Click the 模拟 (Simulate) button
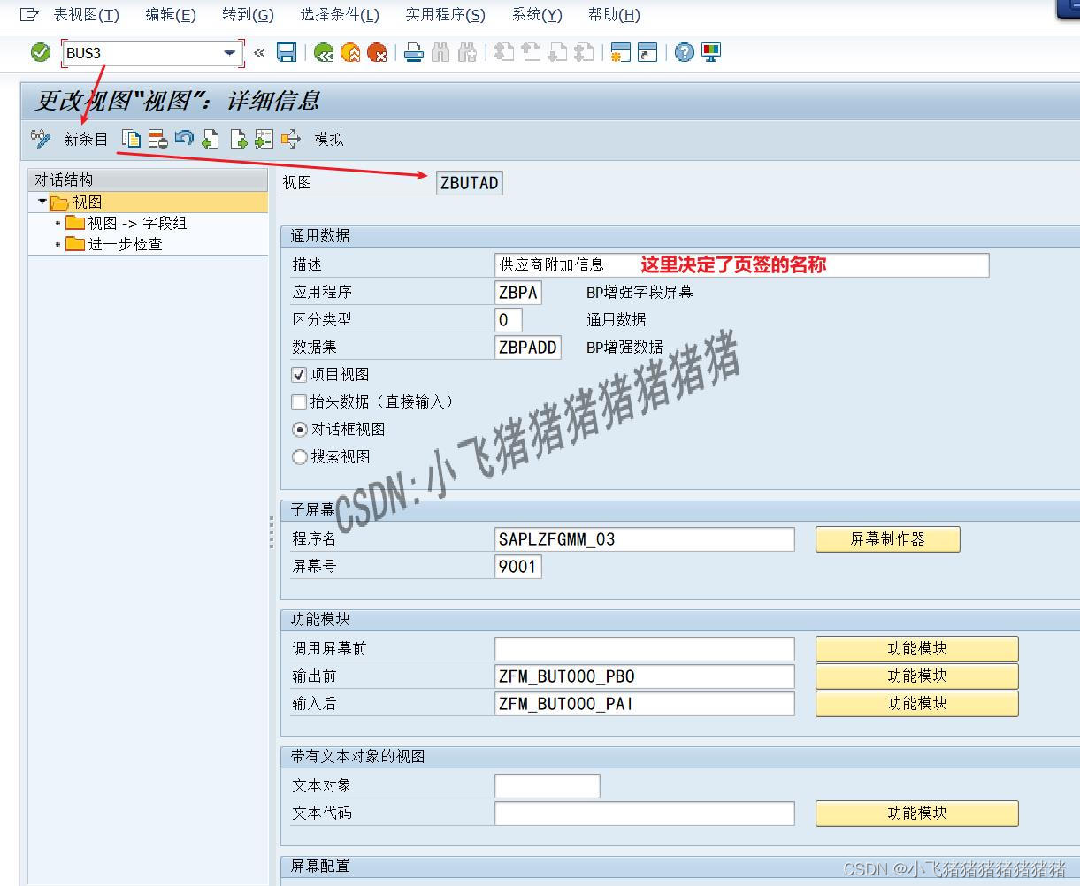 point(329,139)
